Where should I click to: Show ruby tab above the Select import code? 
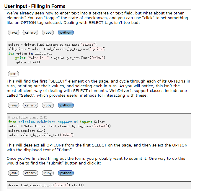pos(48,105)
